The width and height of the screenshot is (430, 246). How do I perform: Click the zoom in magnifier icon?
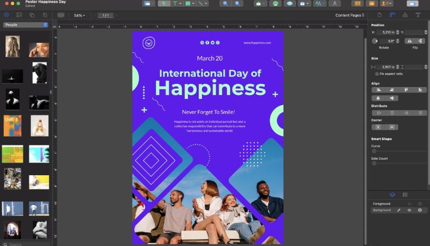coord(237,3)
